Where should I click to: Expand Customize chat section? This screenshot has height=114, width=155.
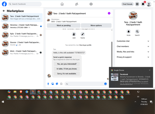tap(133, 41)
